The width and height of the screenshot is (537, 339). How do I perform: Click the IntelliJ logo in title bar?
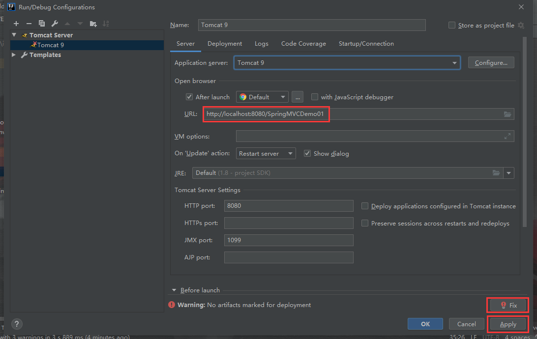tap(11, 7)
